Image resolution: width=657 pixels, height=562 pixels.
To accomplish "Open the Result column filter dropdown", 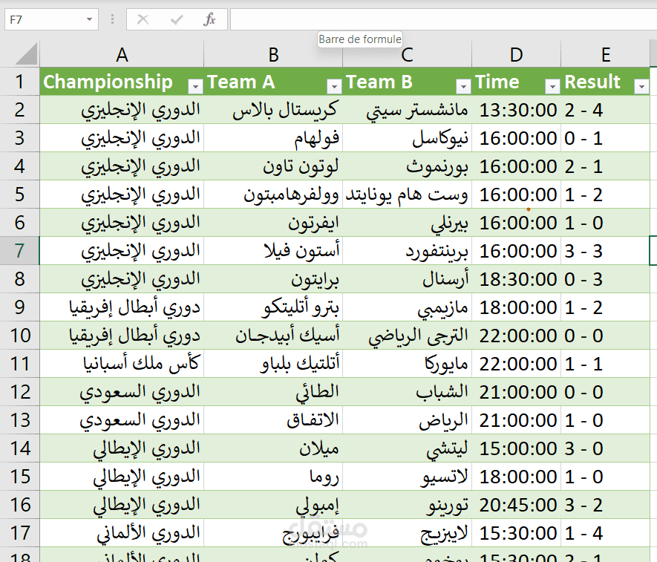I will (x=641, y=86).
